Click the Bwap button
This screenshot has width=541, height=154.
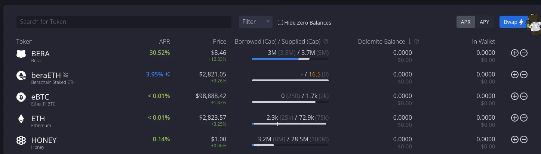(x=513, y=22)
